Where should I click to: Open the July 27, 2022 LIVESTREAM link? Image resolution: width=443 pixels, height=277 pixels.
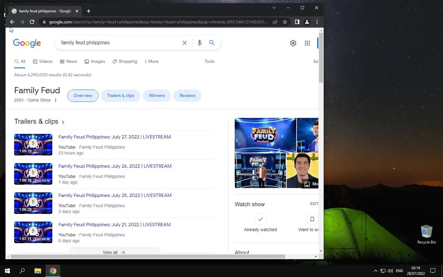[x=114, y=137]
